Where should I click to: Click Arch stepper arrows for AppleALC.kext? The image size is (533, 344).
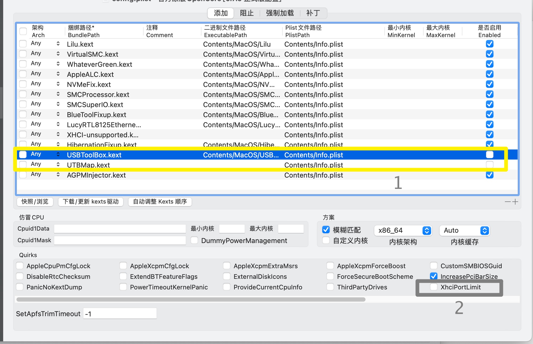58,74
